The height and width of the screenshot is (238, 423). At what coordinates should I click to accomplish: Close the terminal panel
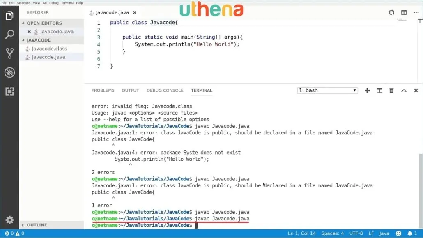click(x=416, y=90)
